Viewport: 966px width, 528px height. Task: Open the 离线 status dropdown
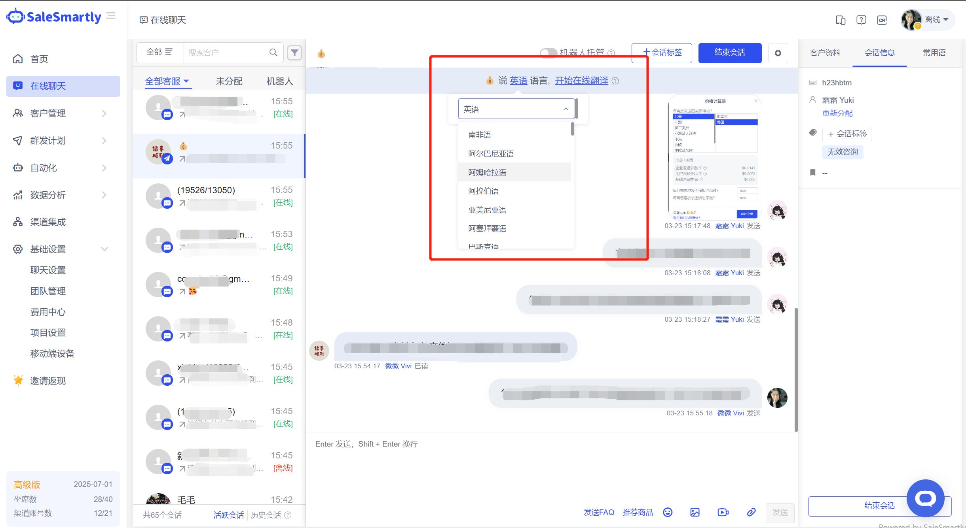937,20
